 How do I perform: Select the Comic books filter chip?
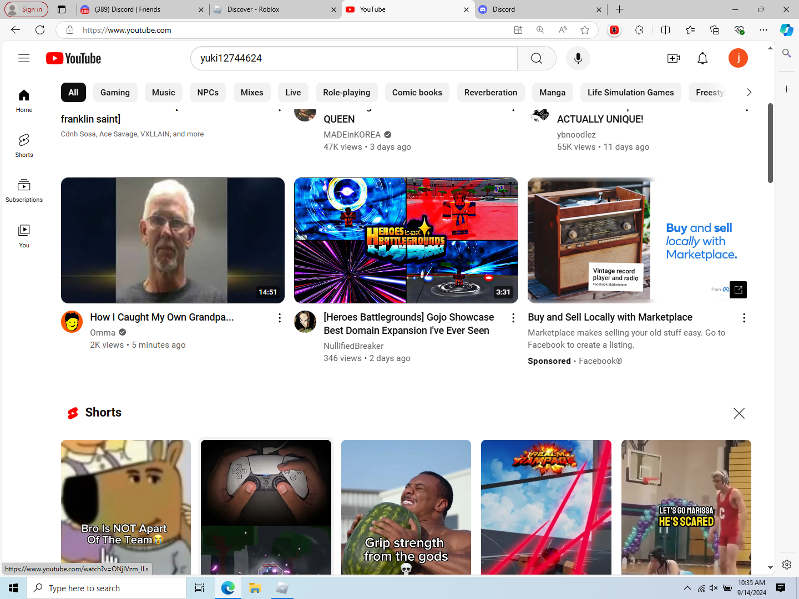(417, 93)
